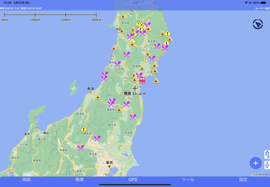Tap the battery status icon
This screenshot has width=270, height=187.
point(264,3)
